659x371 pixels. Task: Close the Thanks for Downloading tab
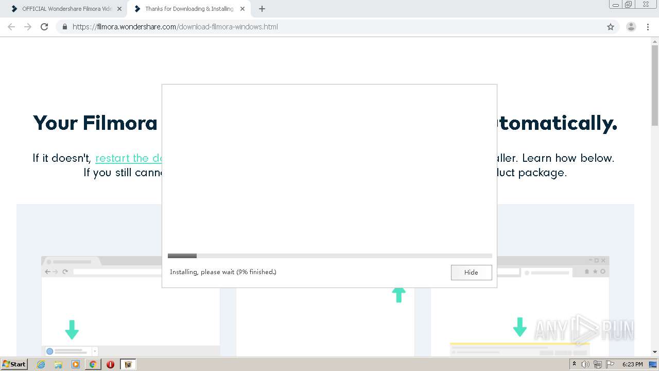pos(242,9)
